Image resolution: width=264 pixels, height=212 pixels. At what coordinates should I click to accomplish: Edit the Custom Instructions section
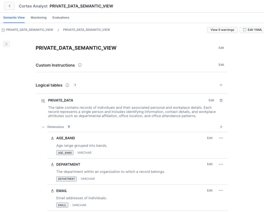[x=221, y=65]
